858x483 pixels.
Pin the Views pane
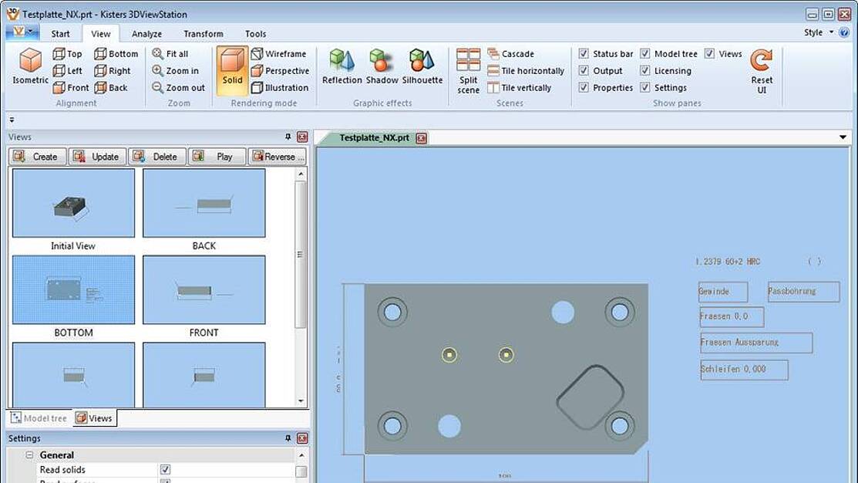[x=288, y=137]
